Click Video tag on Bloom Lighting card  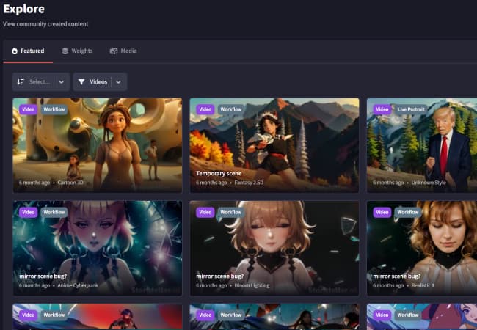coord(205,212)
